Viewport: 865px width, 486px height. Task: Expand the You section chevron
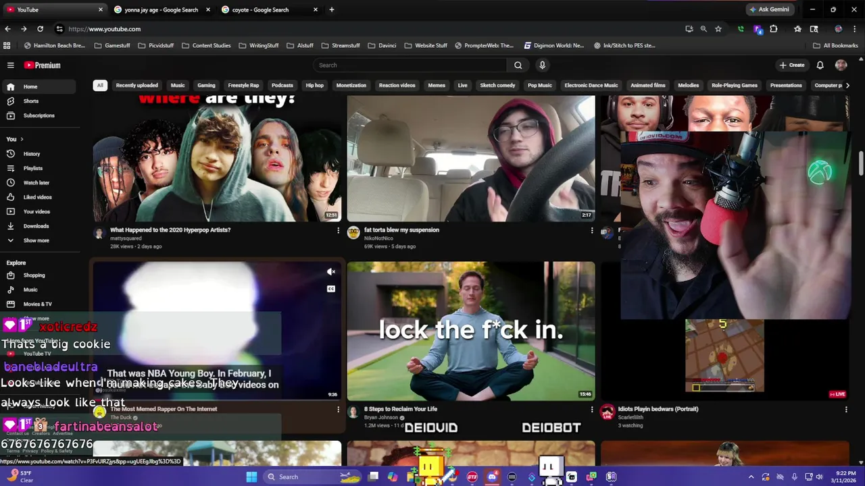(22, 139)
